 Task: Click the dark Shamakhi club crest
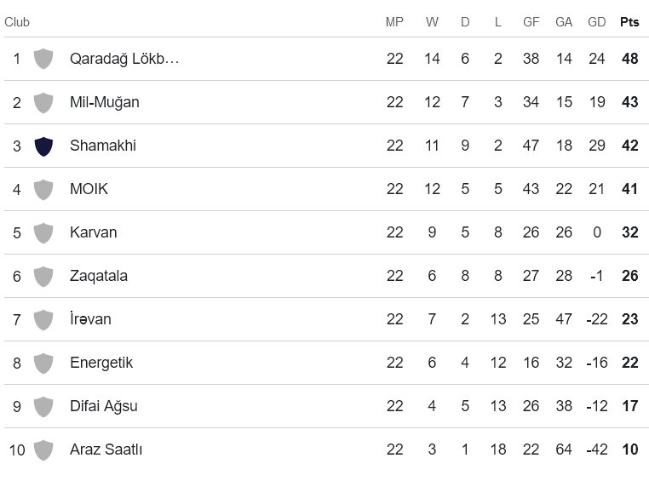coord(43,146)
